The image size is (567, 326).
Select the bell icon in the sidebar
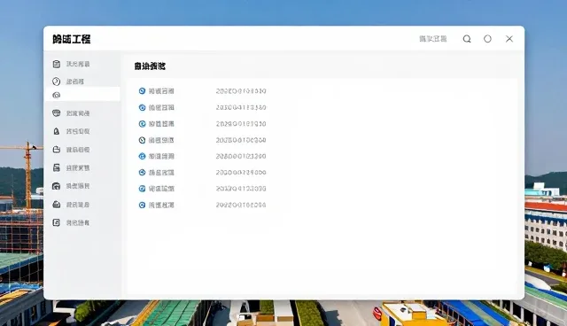[57, 131]
